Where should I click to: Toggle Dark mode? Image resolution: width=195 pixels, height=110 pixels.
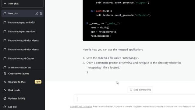coord(22,90)
